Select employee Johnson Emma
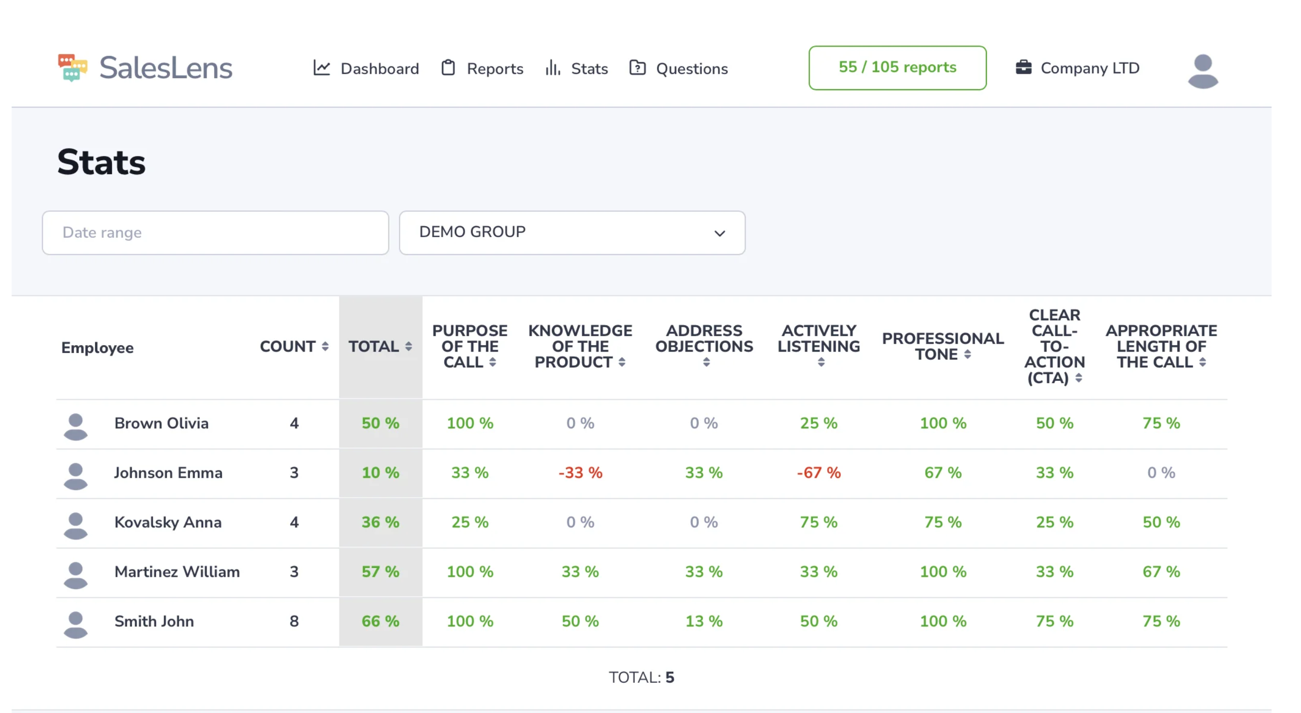This screenshot has height=713, width=1301. [x=168, y=473]
